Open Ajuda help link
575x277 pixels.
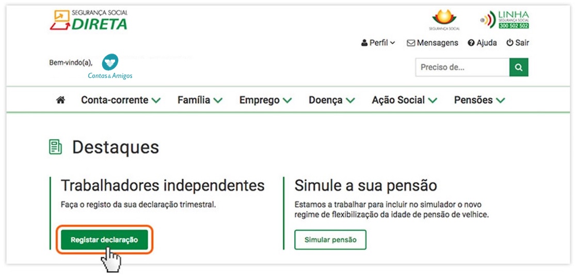click(482, 43)
